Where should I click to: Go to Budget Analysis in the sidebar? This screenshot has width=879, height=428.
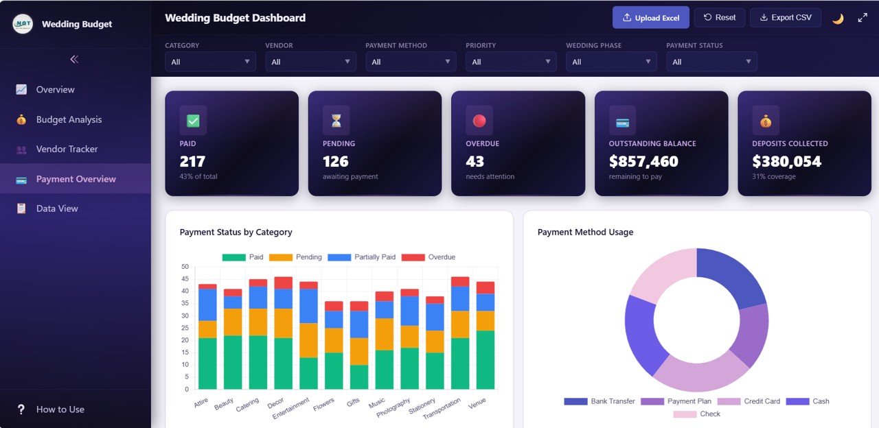coord(69,119)
